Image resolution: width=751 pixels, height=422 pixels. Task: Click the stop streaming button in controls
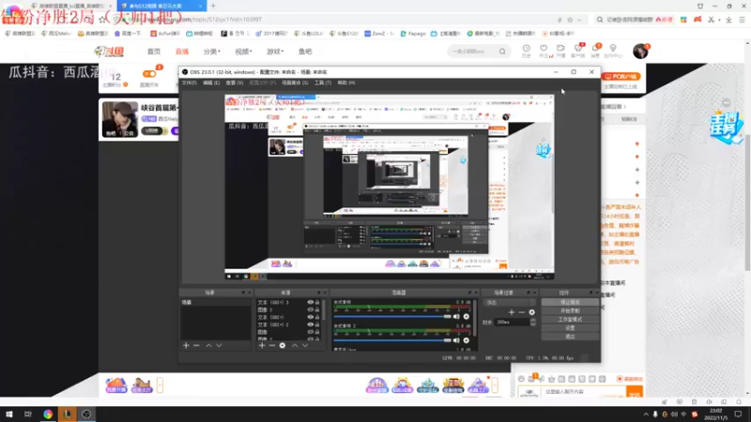(x=570, y=302)
